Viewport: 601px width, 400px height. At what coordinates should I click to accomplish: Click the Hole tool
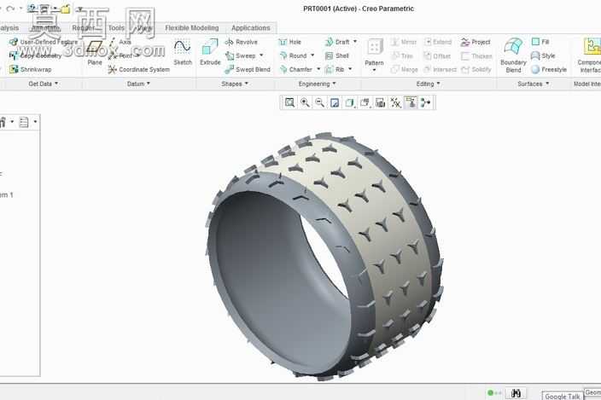[x=289, y=42]
